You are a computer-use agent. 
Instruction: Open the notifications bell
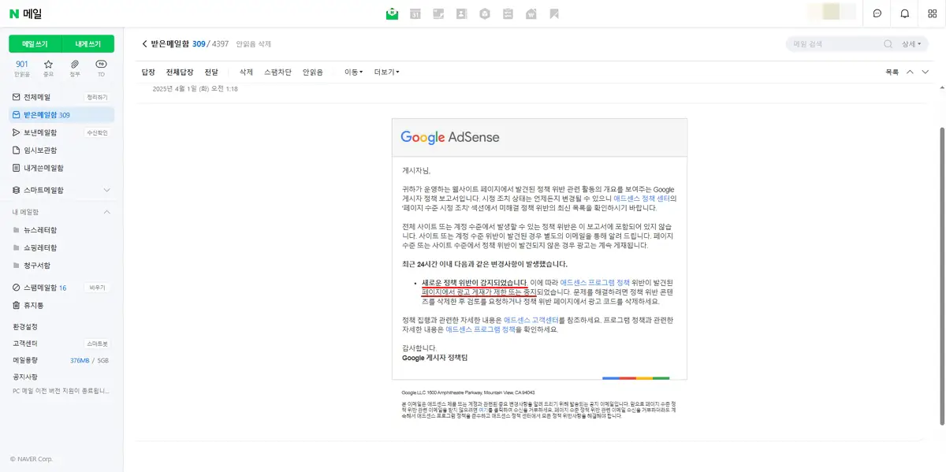click(x=905, y=13)
